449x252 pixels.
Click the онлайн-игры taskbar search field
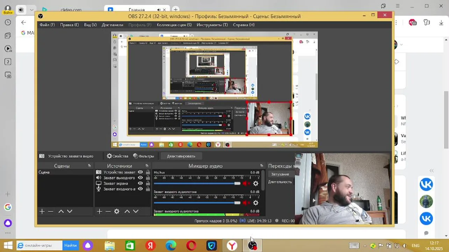39,245
